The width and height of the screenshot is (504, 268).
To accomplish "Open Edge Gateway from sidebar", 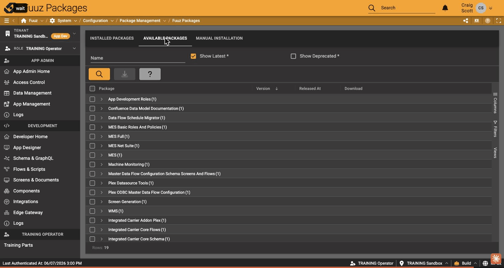I will (28, 212).
